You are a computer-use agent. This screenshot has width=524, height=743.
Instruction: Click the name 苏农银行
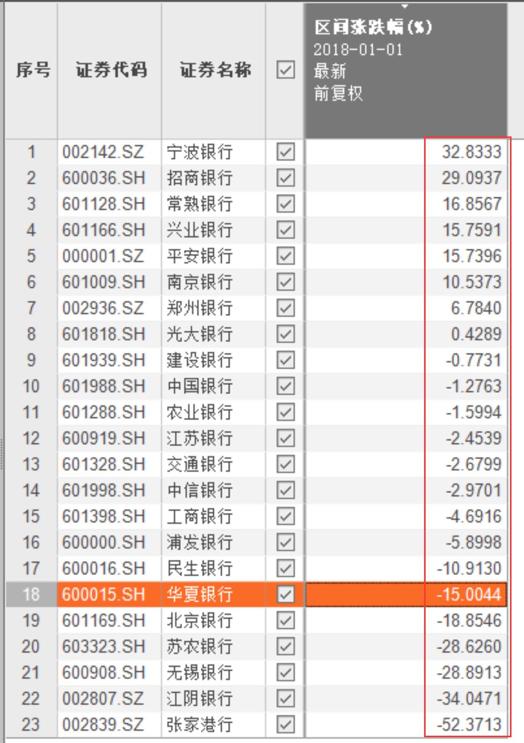tap(199, 647)
